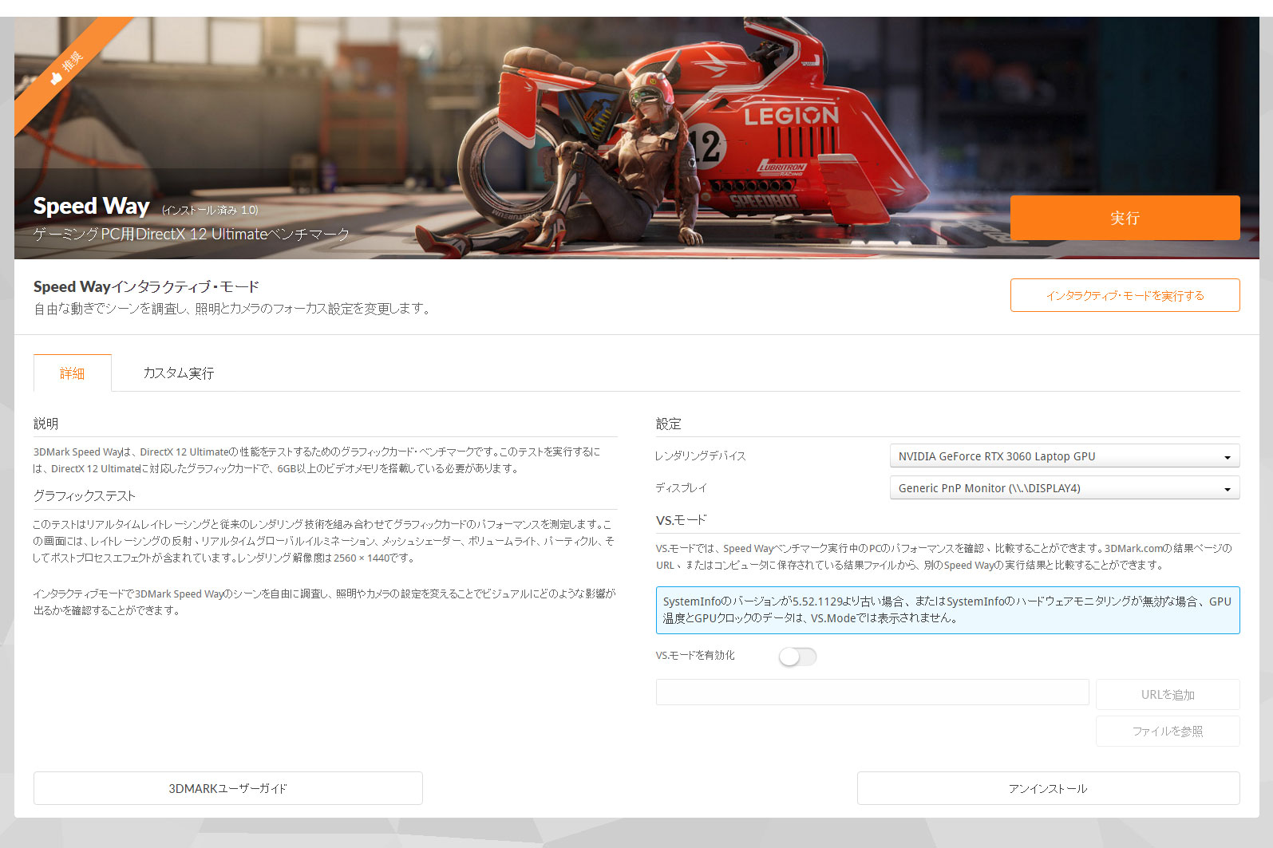Open the レンダリングデバイス dropdown showing NVIDIA GeForce RTX 3060
This screenshot has width=1273, height=848.
(1065, 456)
